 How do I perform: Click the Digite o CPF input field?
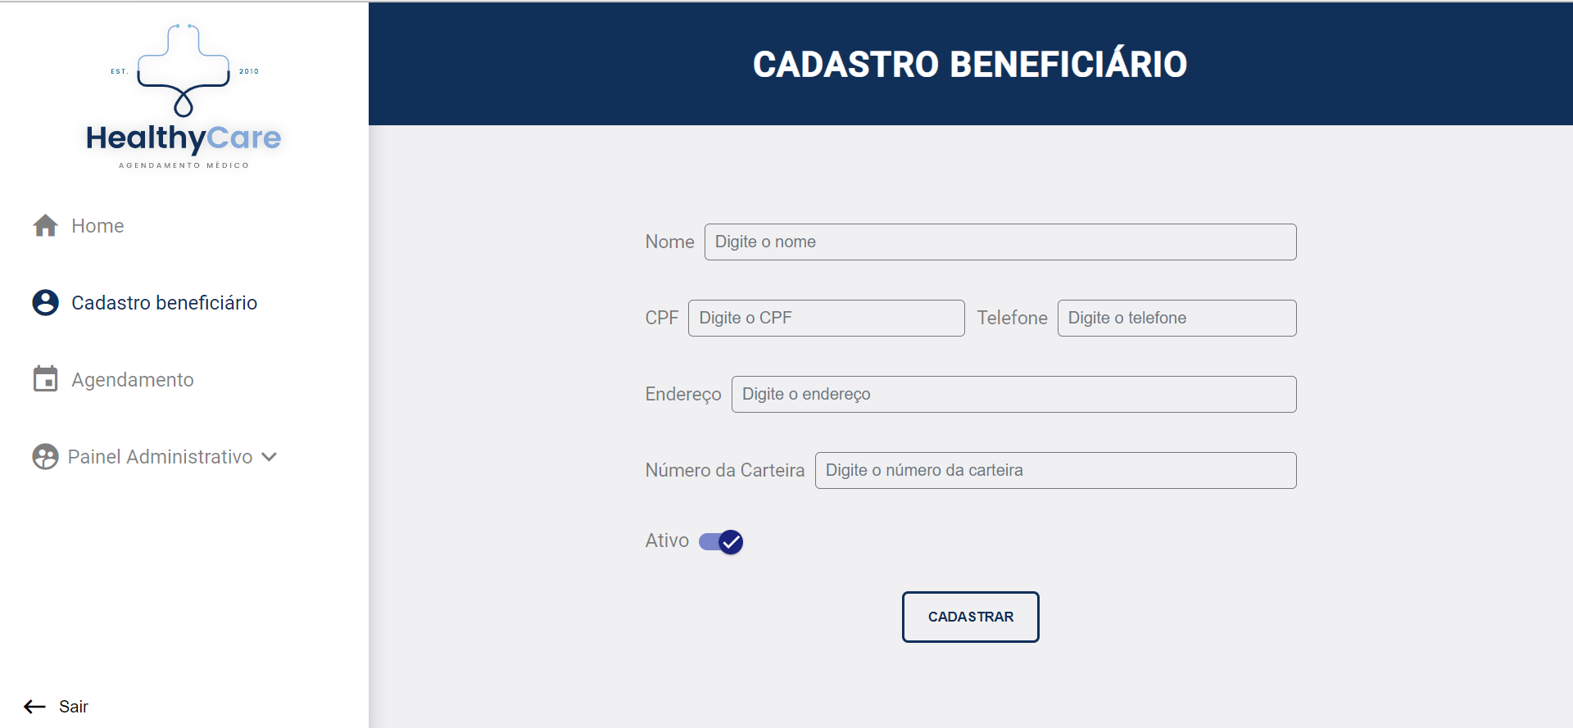tap(826, 318)
